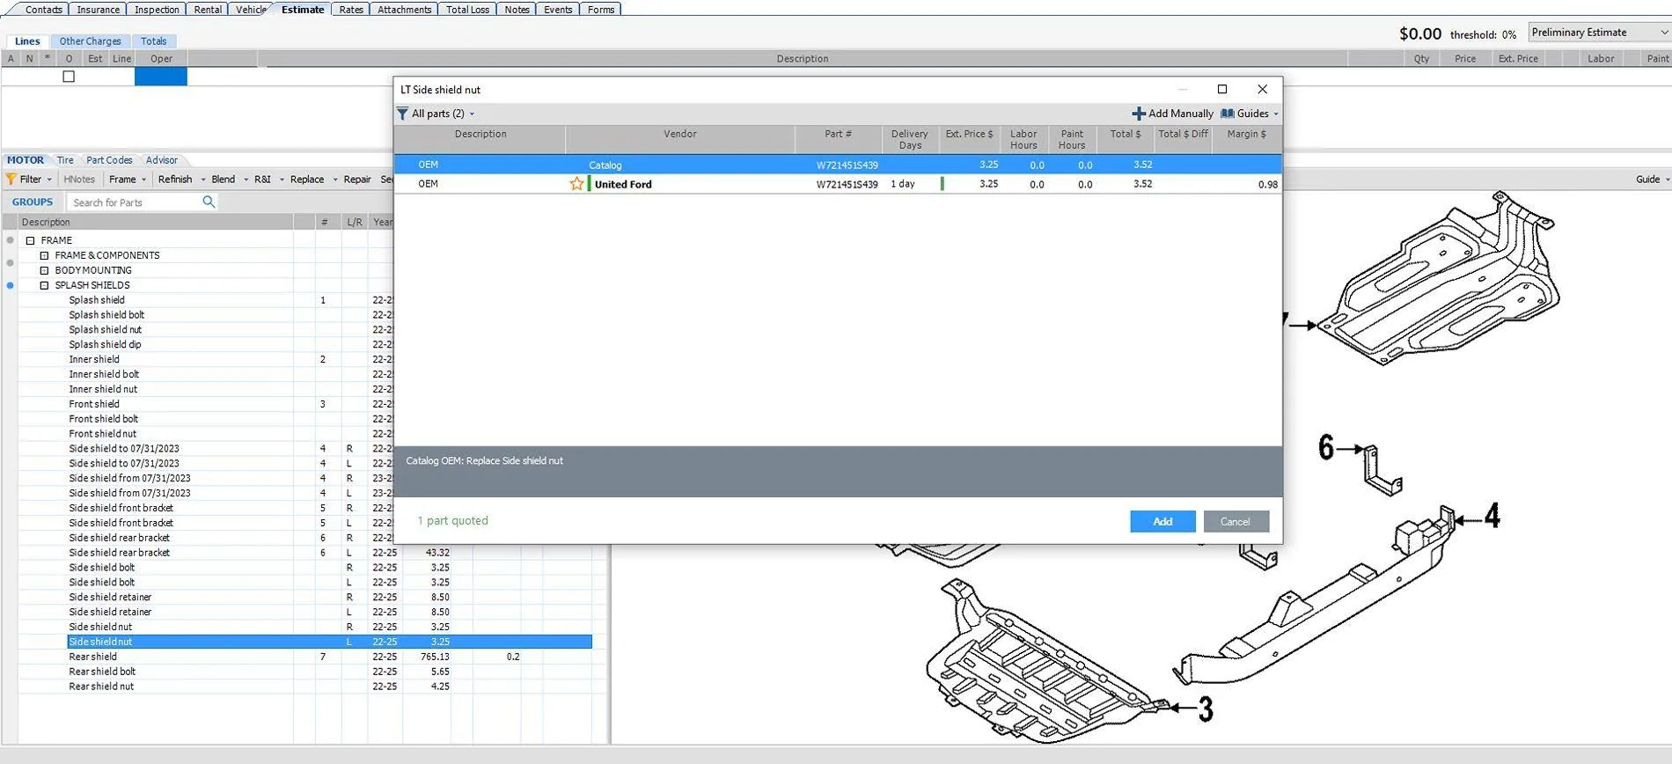Click the search magnifier in Search for Parts
This screenshot has width=1672, height=764.
pos(209,202)
